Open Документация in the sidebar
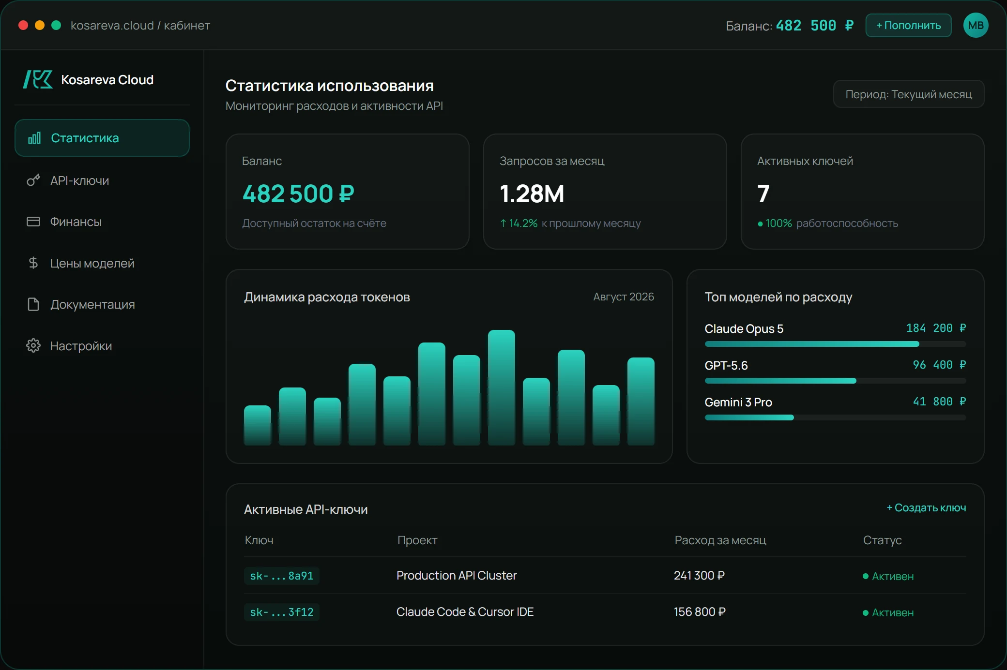 click(x=102, y=304)
